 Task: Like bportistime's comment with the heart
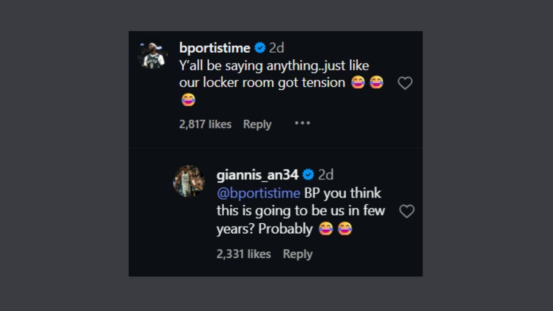[405, 83]
